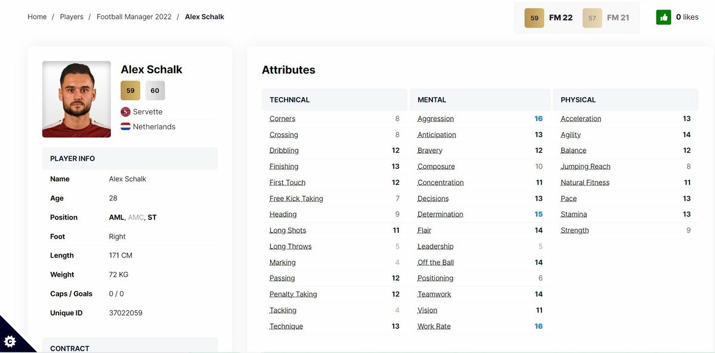The image size is (715, 353).
Task: Click the Natural Fitness attribute label
Action: 585,182
